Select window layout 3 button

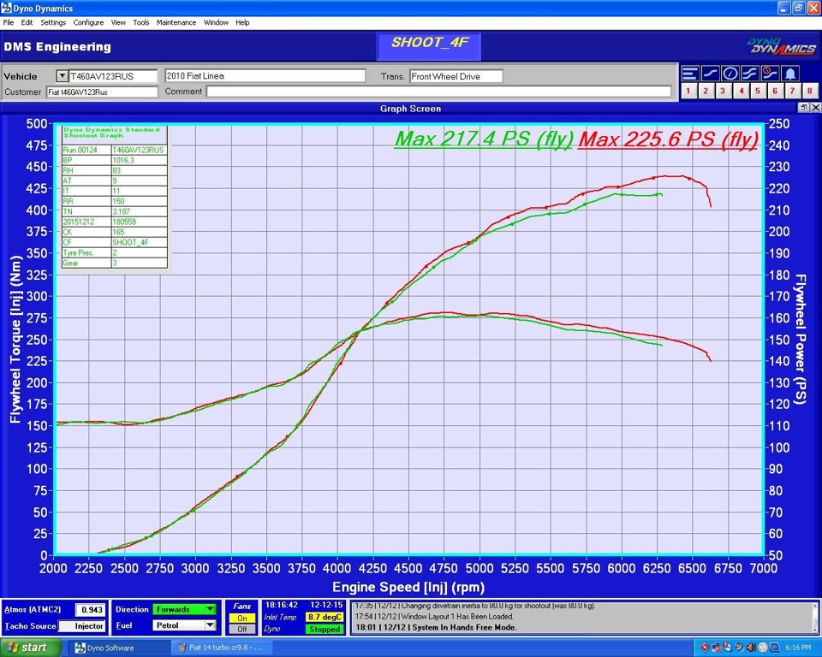[724, 91]
